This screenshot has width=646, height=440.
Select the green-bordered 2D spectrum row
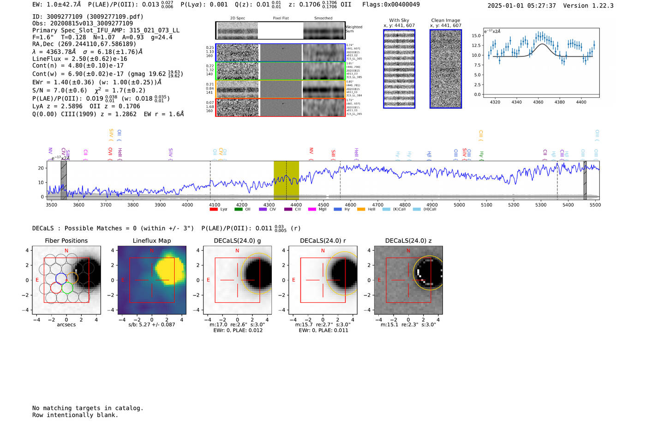281,71
